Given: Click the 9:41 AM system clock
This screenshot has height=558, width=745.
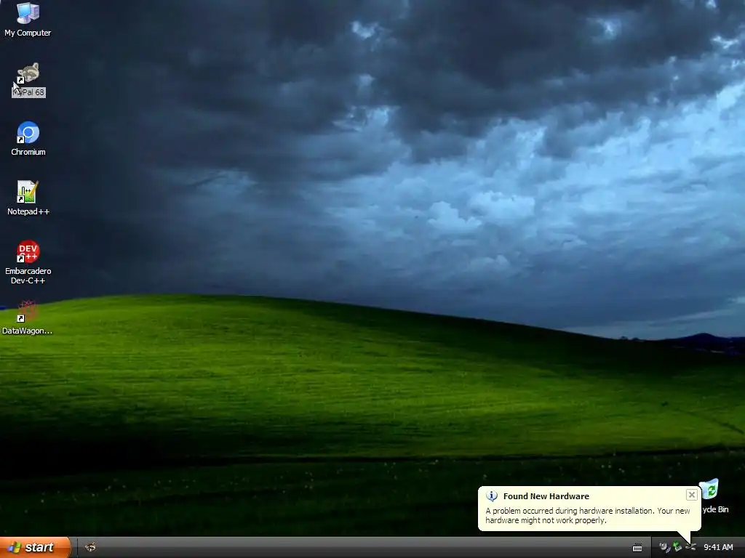Looking at the screenshot, I should [x=718, y=548].
